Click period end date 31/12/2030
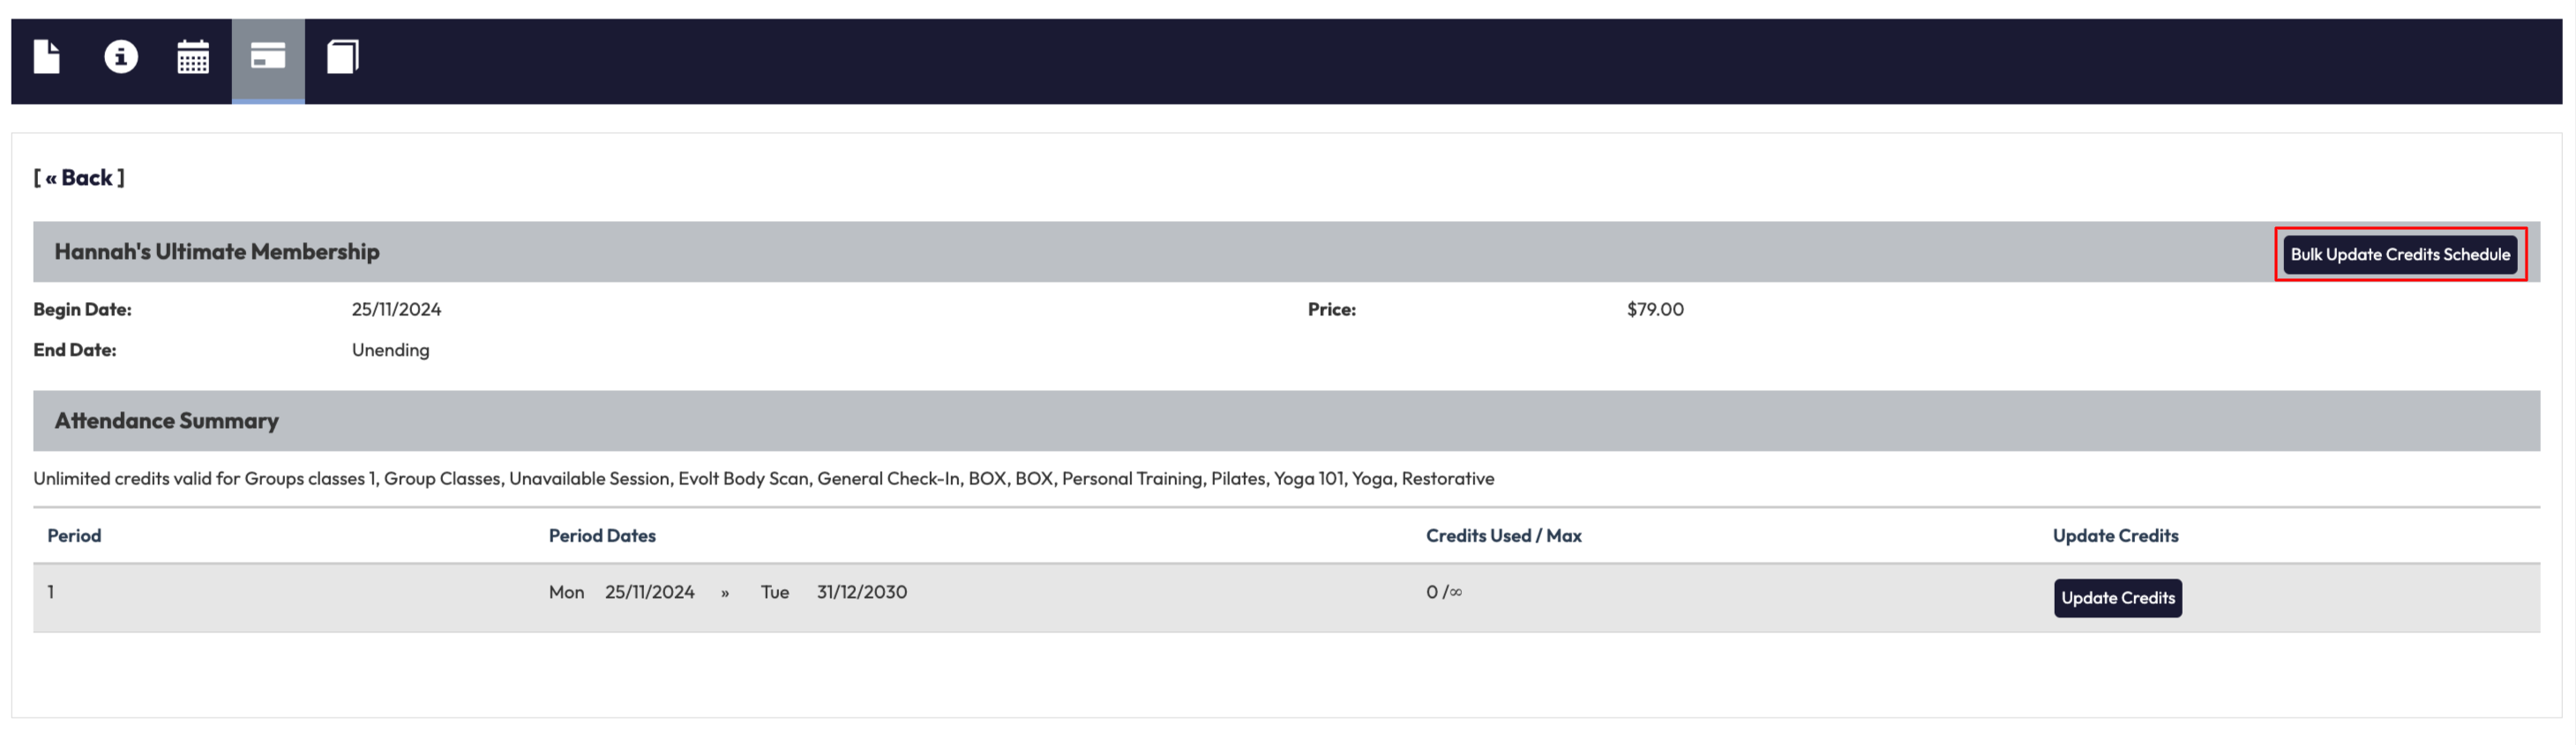 [861, 592]
